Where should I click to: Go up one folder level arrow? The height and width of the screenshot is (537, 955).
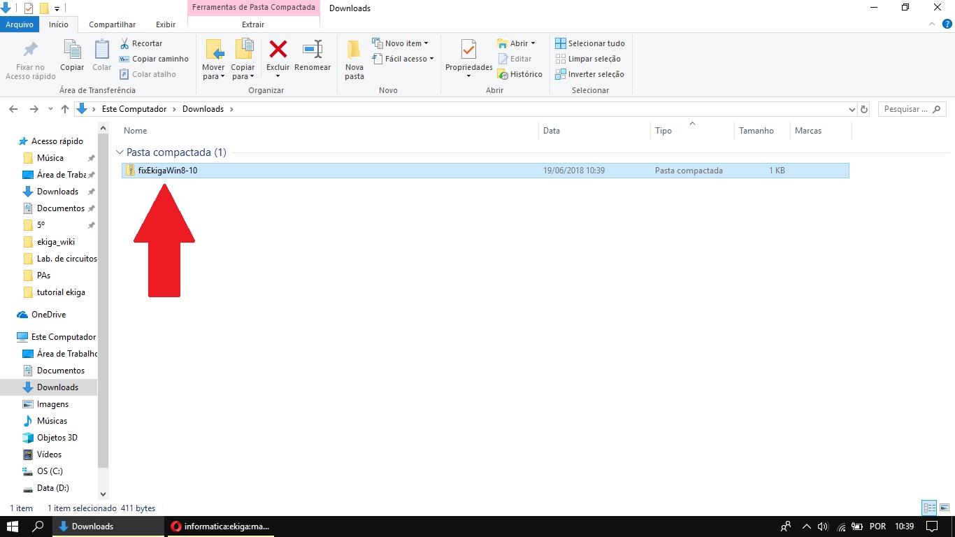coord(65,109)
